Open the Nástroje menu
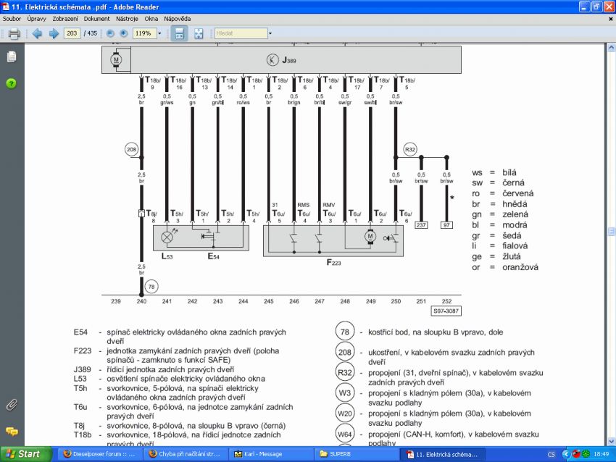The image size is (616, 462). pyautogui.click(x=128, y=17)
